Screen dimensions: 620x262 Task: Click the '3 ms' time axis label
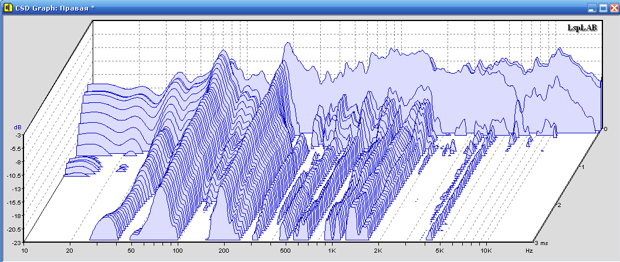(x=541, y=242)
